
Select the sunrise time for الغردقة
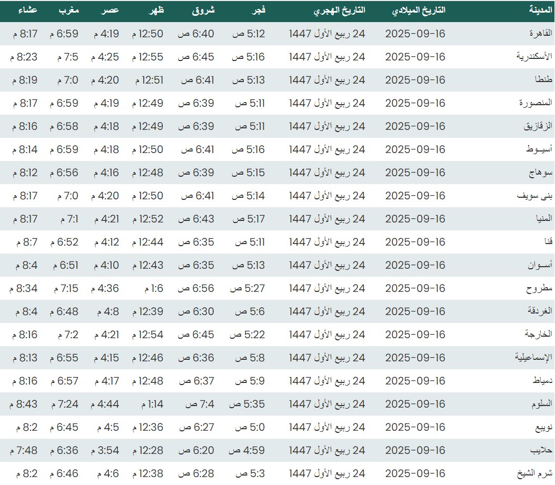197,311
